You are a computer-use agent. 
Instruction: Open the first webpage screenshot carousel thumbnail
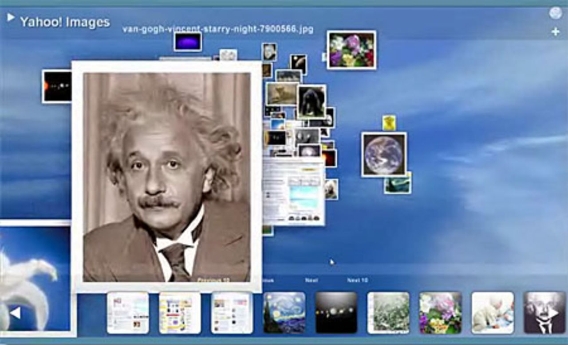pos(128,312)
